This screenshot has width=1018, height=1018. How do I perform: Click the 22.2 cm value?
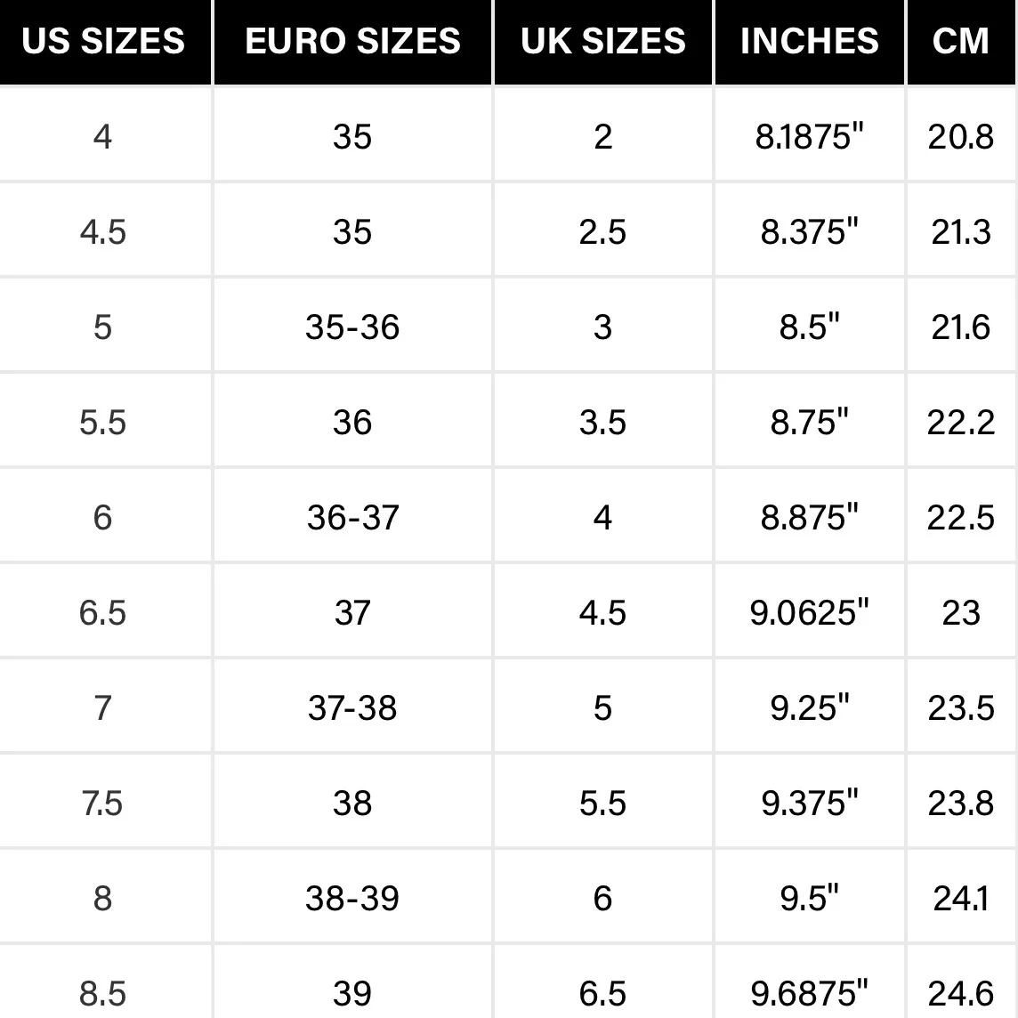click(x=961, y=422)
